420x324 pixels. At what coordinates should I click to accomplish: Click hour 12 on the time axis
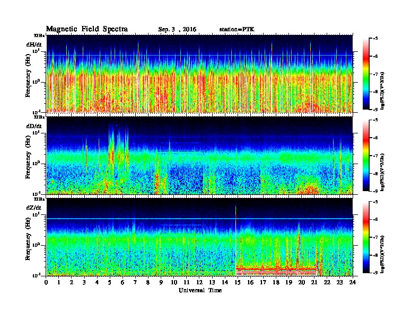[x=199, y=282]
